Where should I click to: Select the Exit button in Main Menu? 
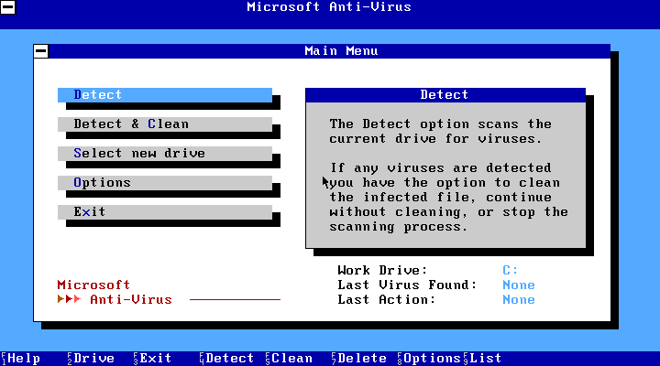(x=165, y=212)
